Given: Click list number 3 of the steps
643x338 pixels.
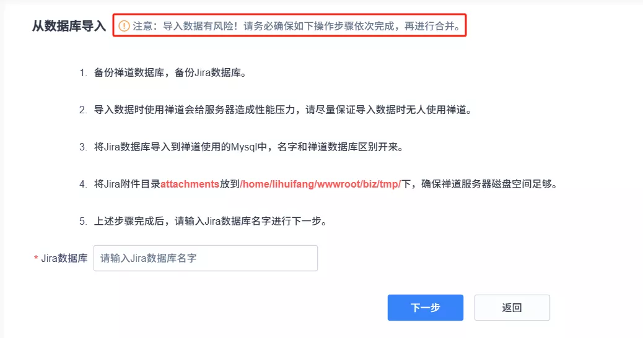Looking at the screenshot, I should tap(83, 147).
